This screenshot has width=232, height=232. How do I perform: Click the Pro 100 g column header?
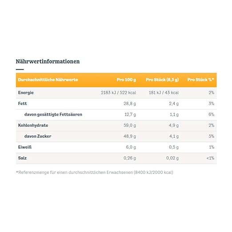(126, 80)
